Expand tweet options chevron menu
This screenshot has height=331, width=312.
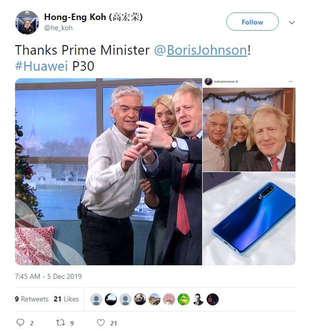click(291, 23)
